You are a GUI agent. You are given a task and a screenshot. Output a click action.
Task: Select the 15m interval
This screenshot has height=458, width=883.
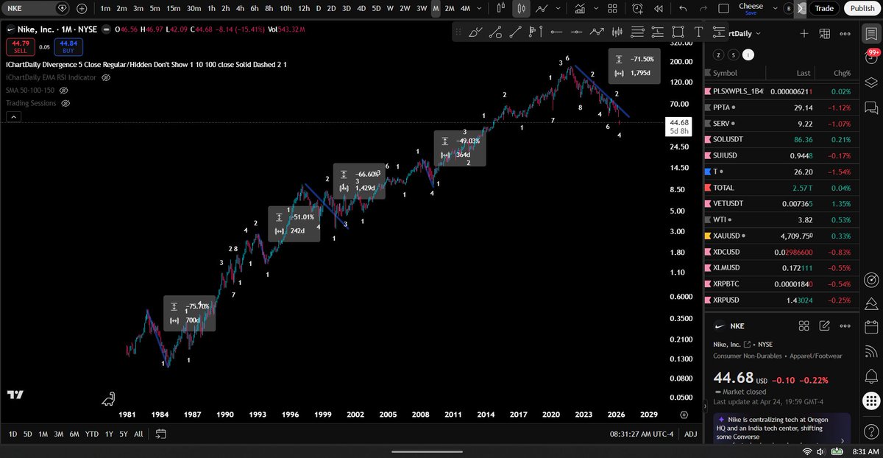coord(173,8)
